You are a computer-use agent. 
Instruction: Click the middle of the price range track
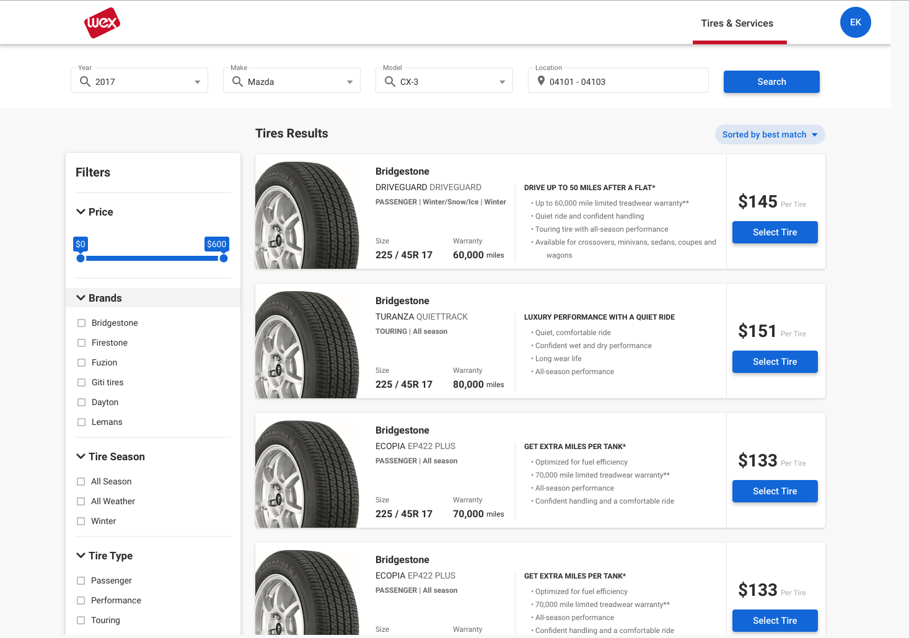coord(152,258)
